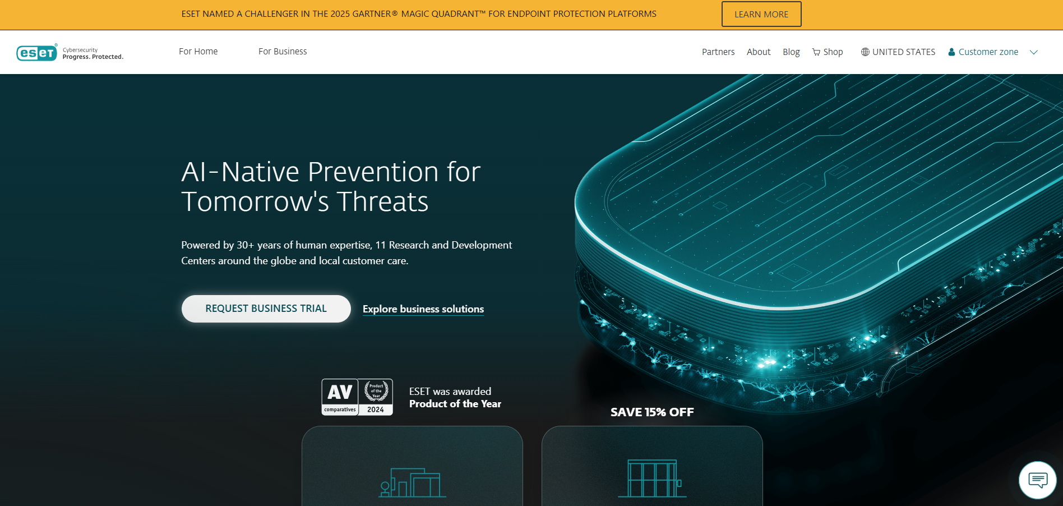Click REQUEST BUSINESS TRIAL
Image resolution: width=1063 pixels, height=506 pixels.
coord(266,309)
